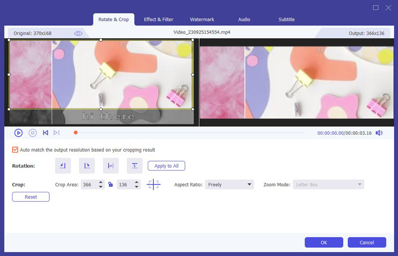The height and width of the screenshot is (256, 398).
Task: Play the video preview
Action: (18, 133)
